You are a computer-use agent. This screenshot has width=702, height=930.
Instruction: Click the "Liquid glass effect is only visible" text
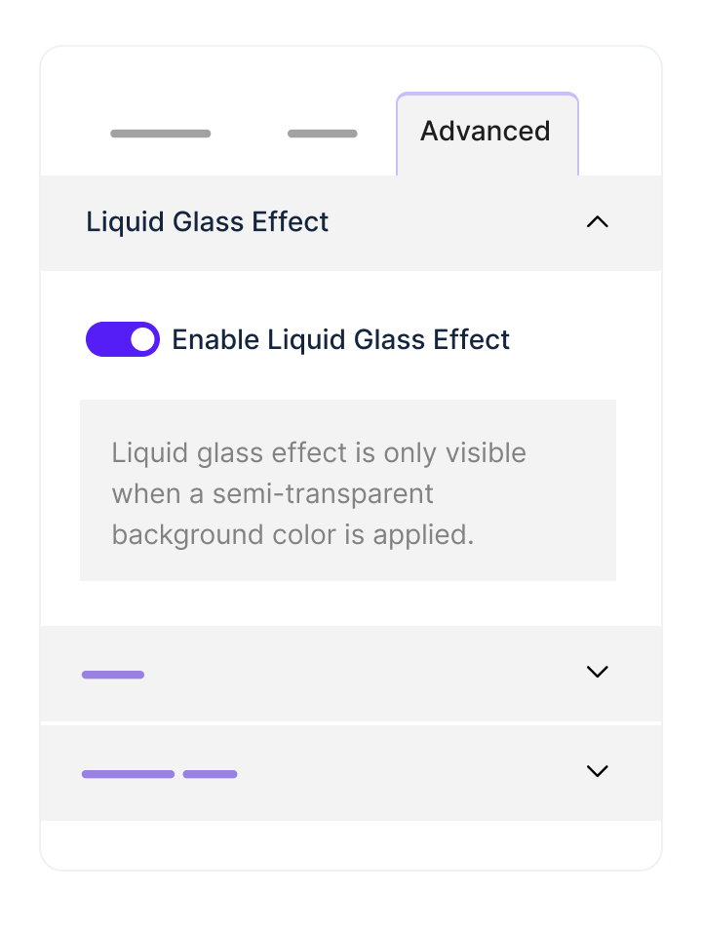[x=319, y=453]
